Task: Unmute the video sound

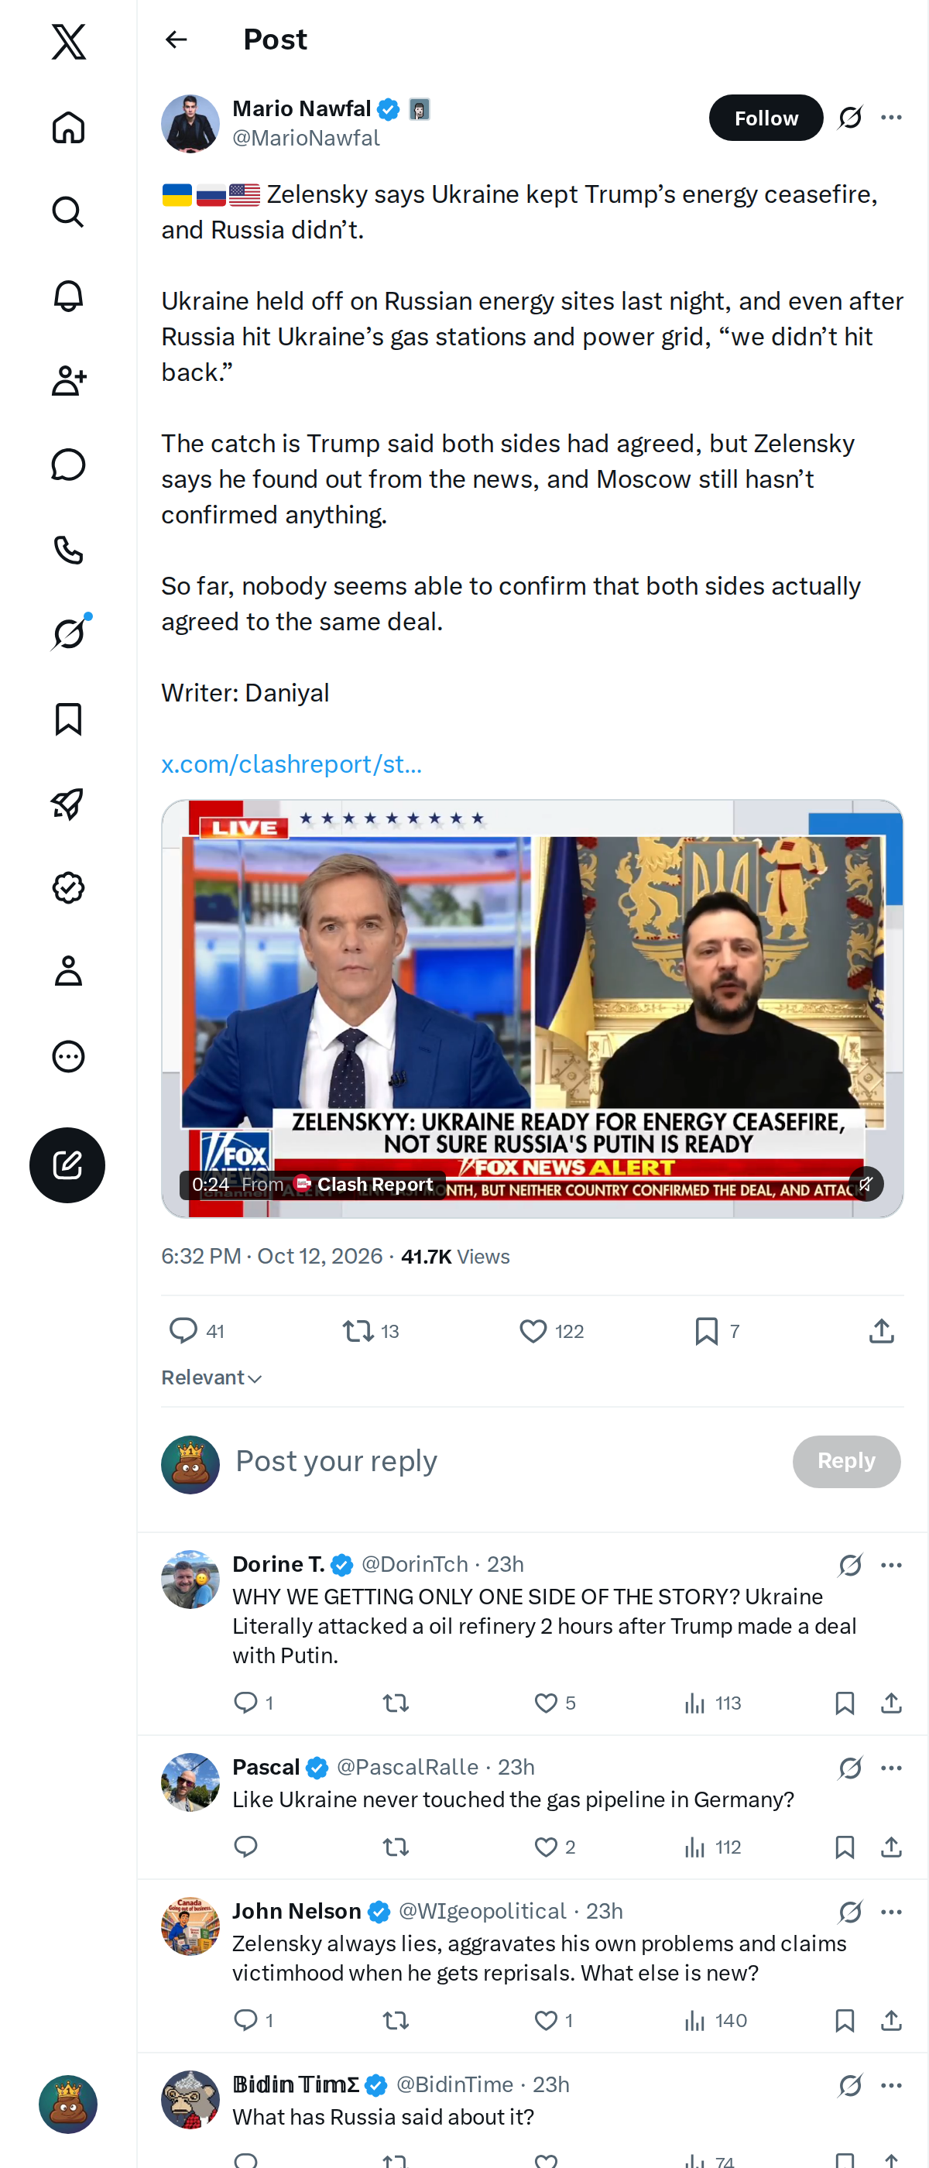Action: coord(865,1184)
